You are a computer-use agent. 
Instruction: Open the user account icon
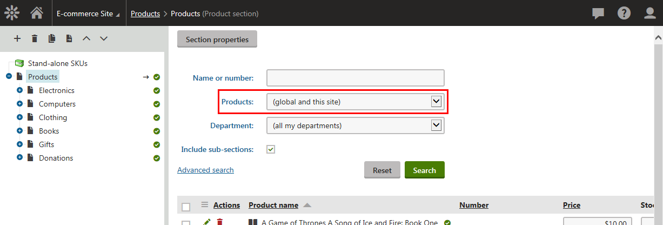coord(651,13)
